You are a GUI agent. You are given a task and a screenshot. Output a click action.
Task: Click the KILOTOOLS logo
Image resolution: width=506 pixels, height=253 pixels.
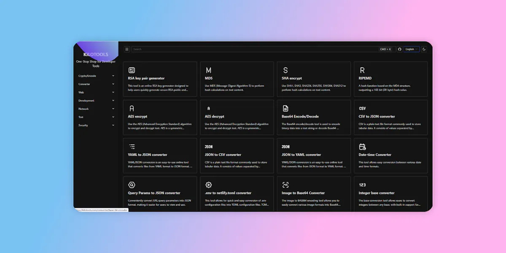[96, 54]
